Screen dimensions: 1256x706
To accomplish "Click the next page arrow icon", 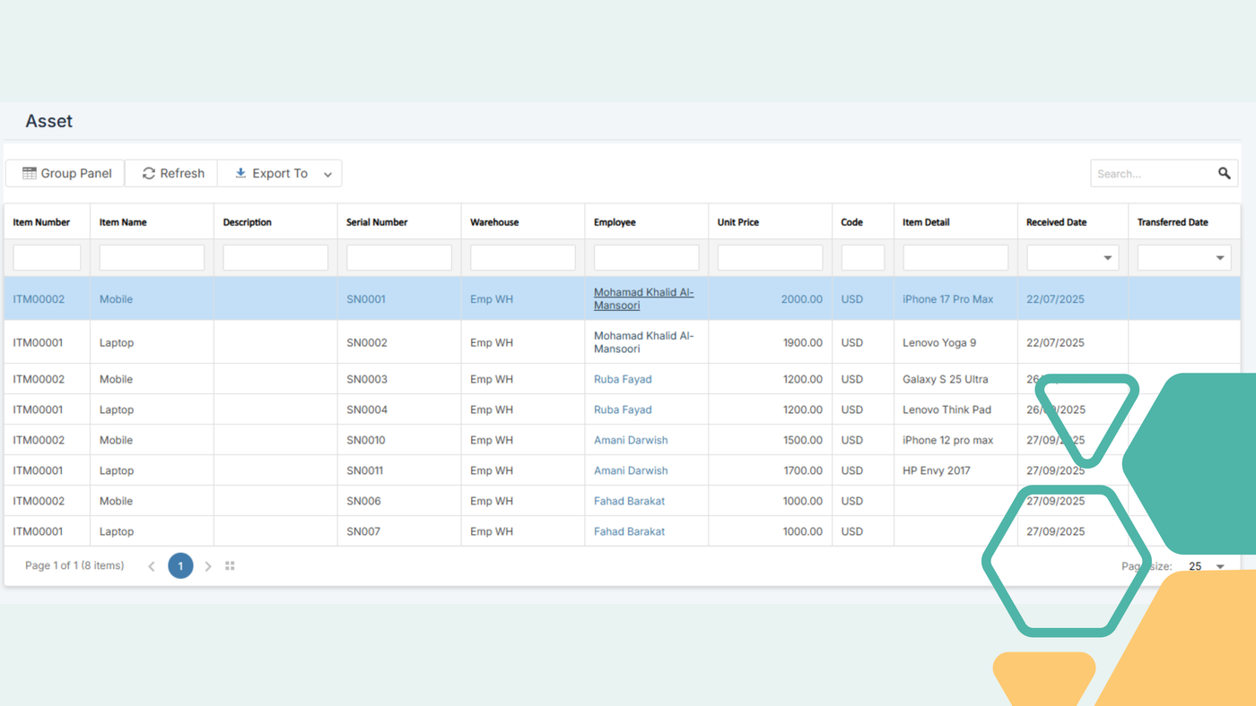I will (x=208, y=565).
